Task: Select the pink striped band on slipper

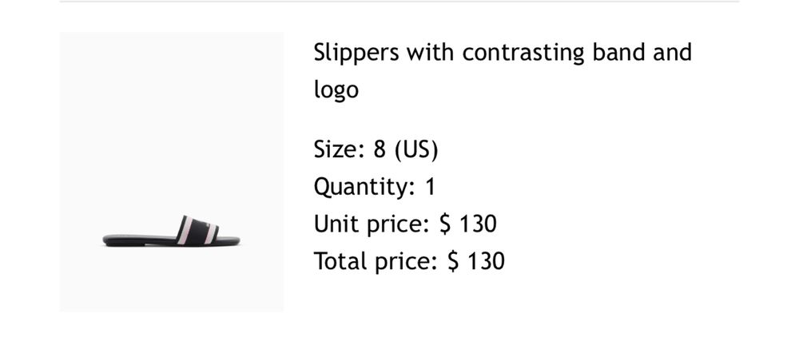Action: pos(197,230)
